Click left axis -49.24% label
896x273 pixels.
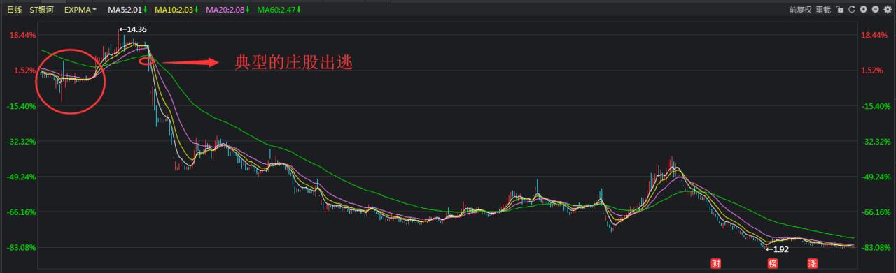coord(21,177)
